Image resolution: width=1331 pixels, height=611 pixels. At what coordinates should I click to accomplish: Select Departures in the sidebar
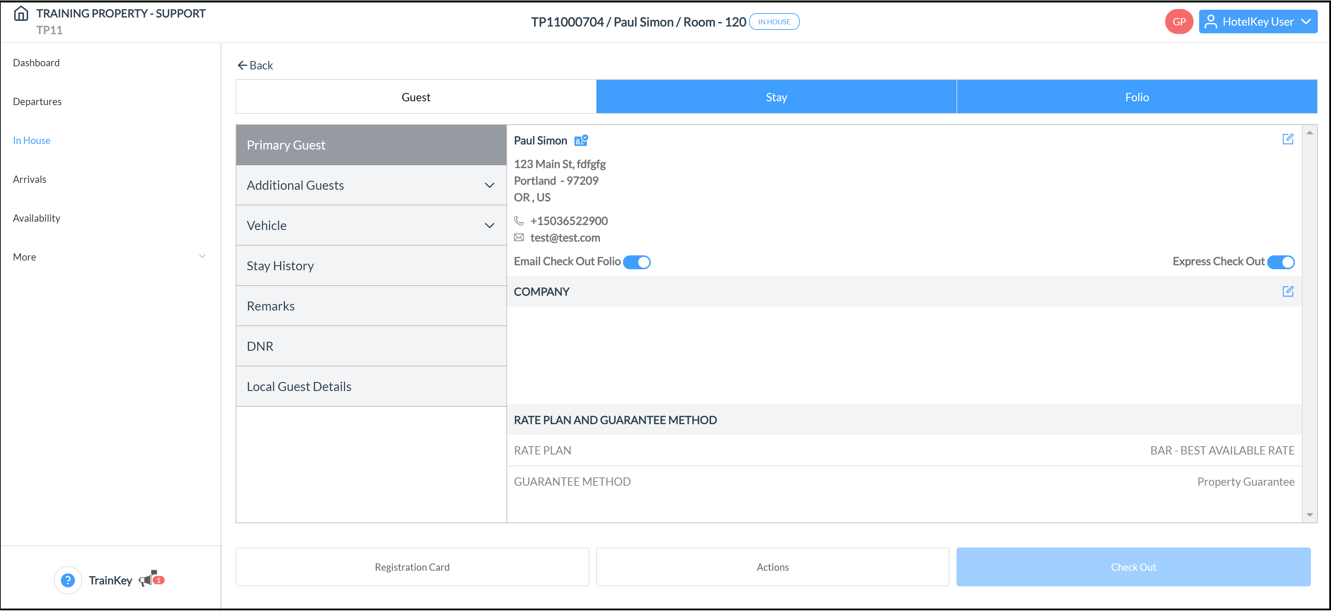pyautogui.click(x=37, y=101)
